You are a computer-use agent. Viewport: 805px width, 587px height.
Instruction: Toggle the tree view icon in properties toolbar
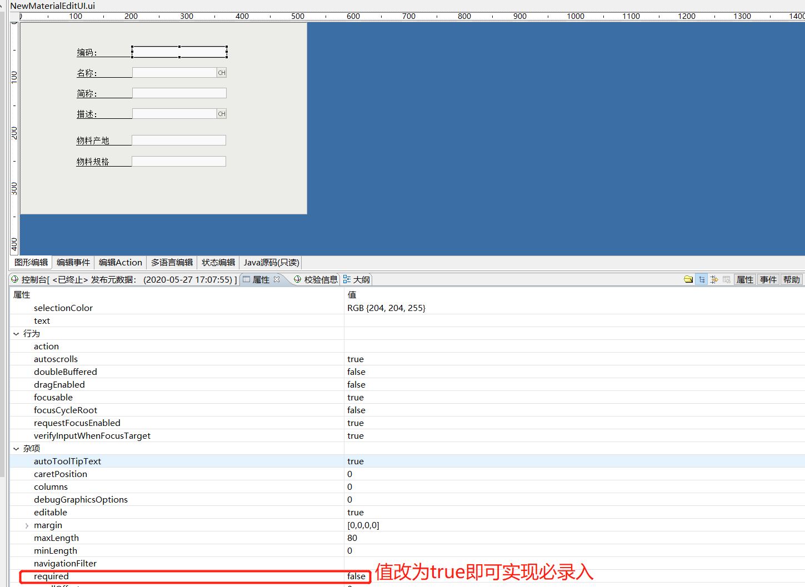click(702, 279)
